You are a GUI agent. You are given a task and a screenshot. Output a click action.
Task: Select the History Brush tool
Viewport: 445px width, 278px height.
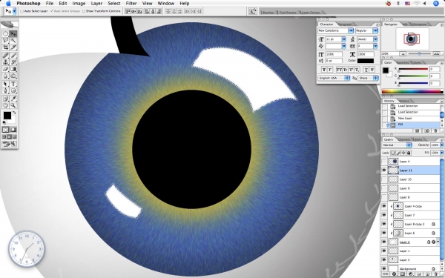[13, 62]
